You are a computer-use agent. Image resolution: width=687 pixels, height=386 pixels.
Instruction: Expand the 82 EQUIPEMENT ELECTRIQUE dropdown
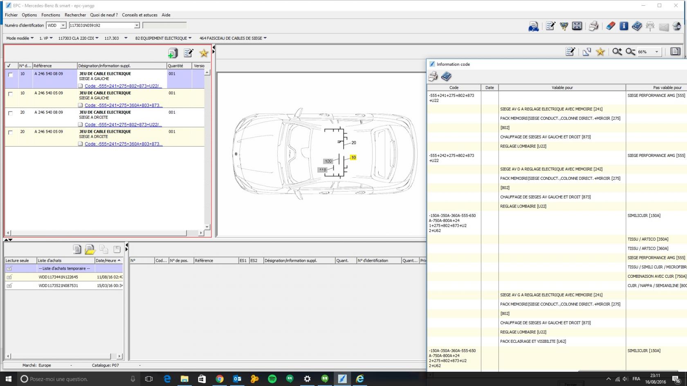(x=163, y=38)
